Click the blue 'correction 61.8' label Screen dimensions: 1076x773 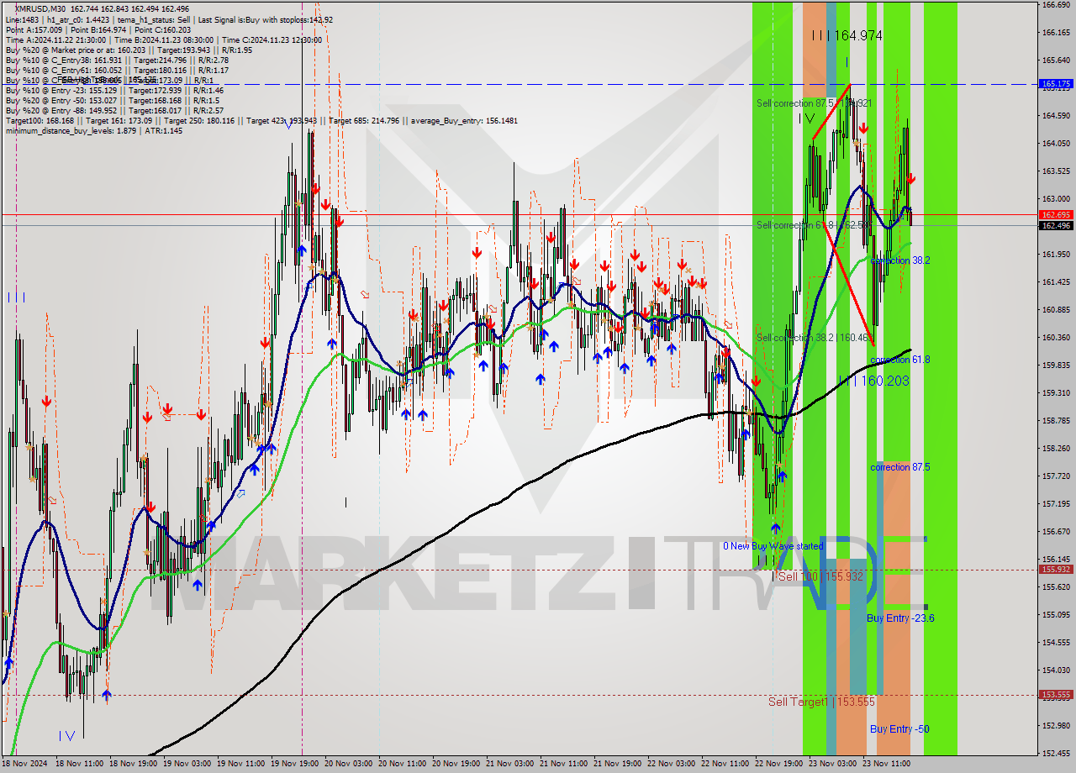[900, 360]
